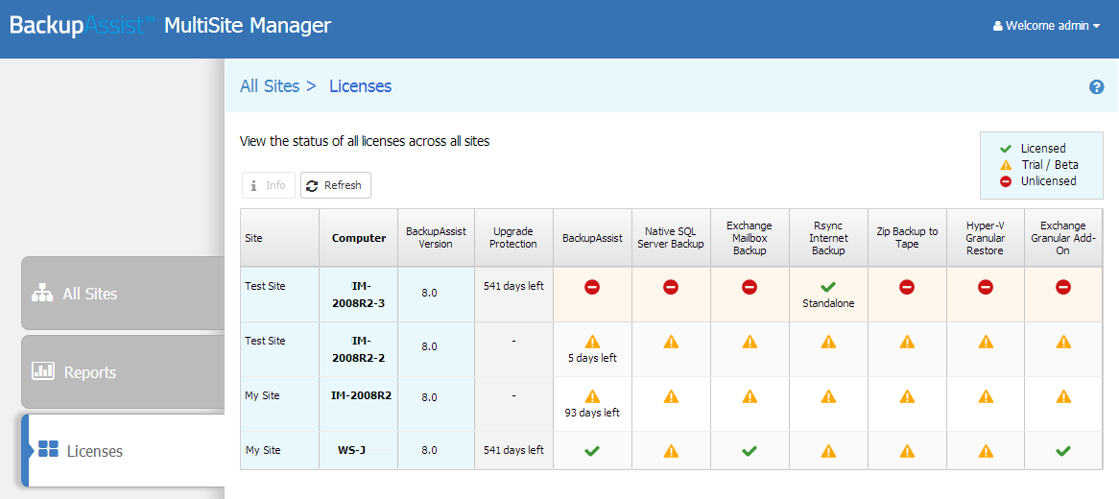
Task: Click Native SQL trial icon for IM-2008R2-2
Action: pyautogui.click(x=671, y=342)
